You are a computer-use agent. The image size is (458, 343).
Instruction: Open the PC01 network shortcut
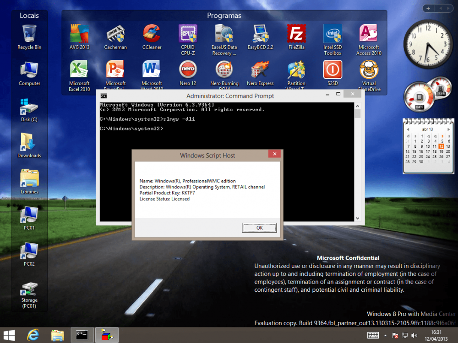tap(29, 218)
